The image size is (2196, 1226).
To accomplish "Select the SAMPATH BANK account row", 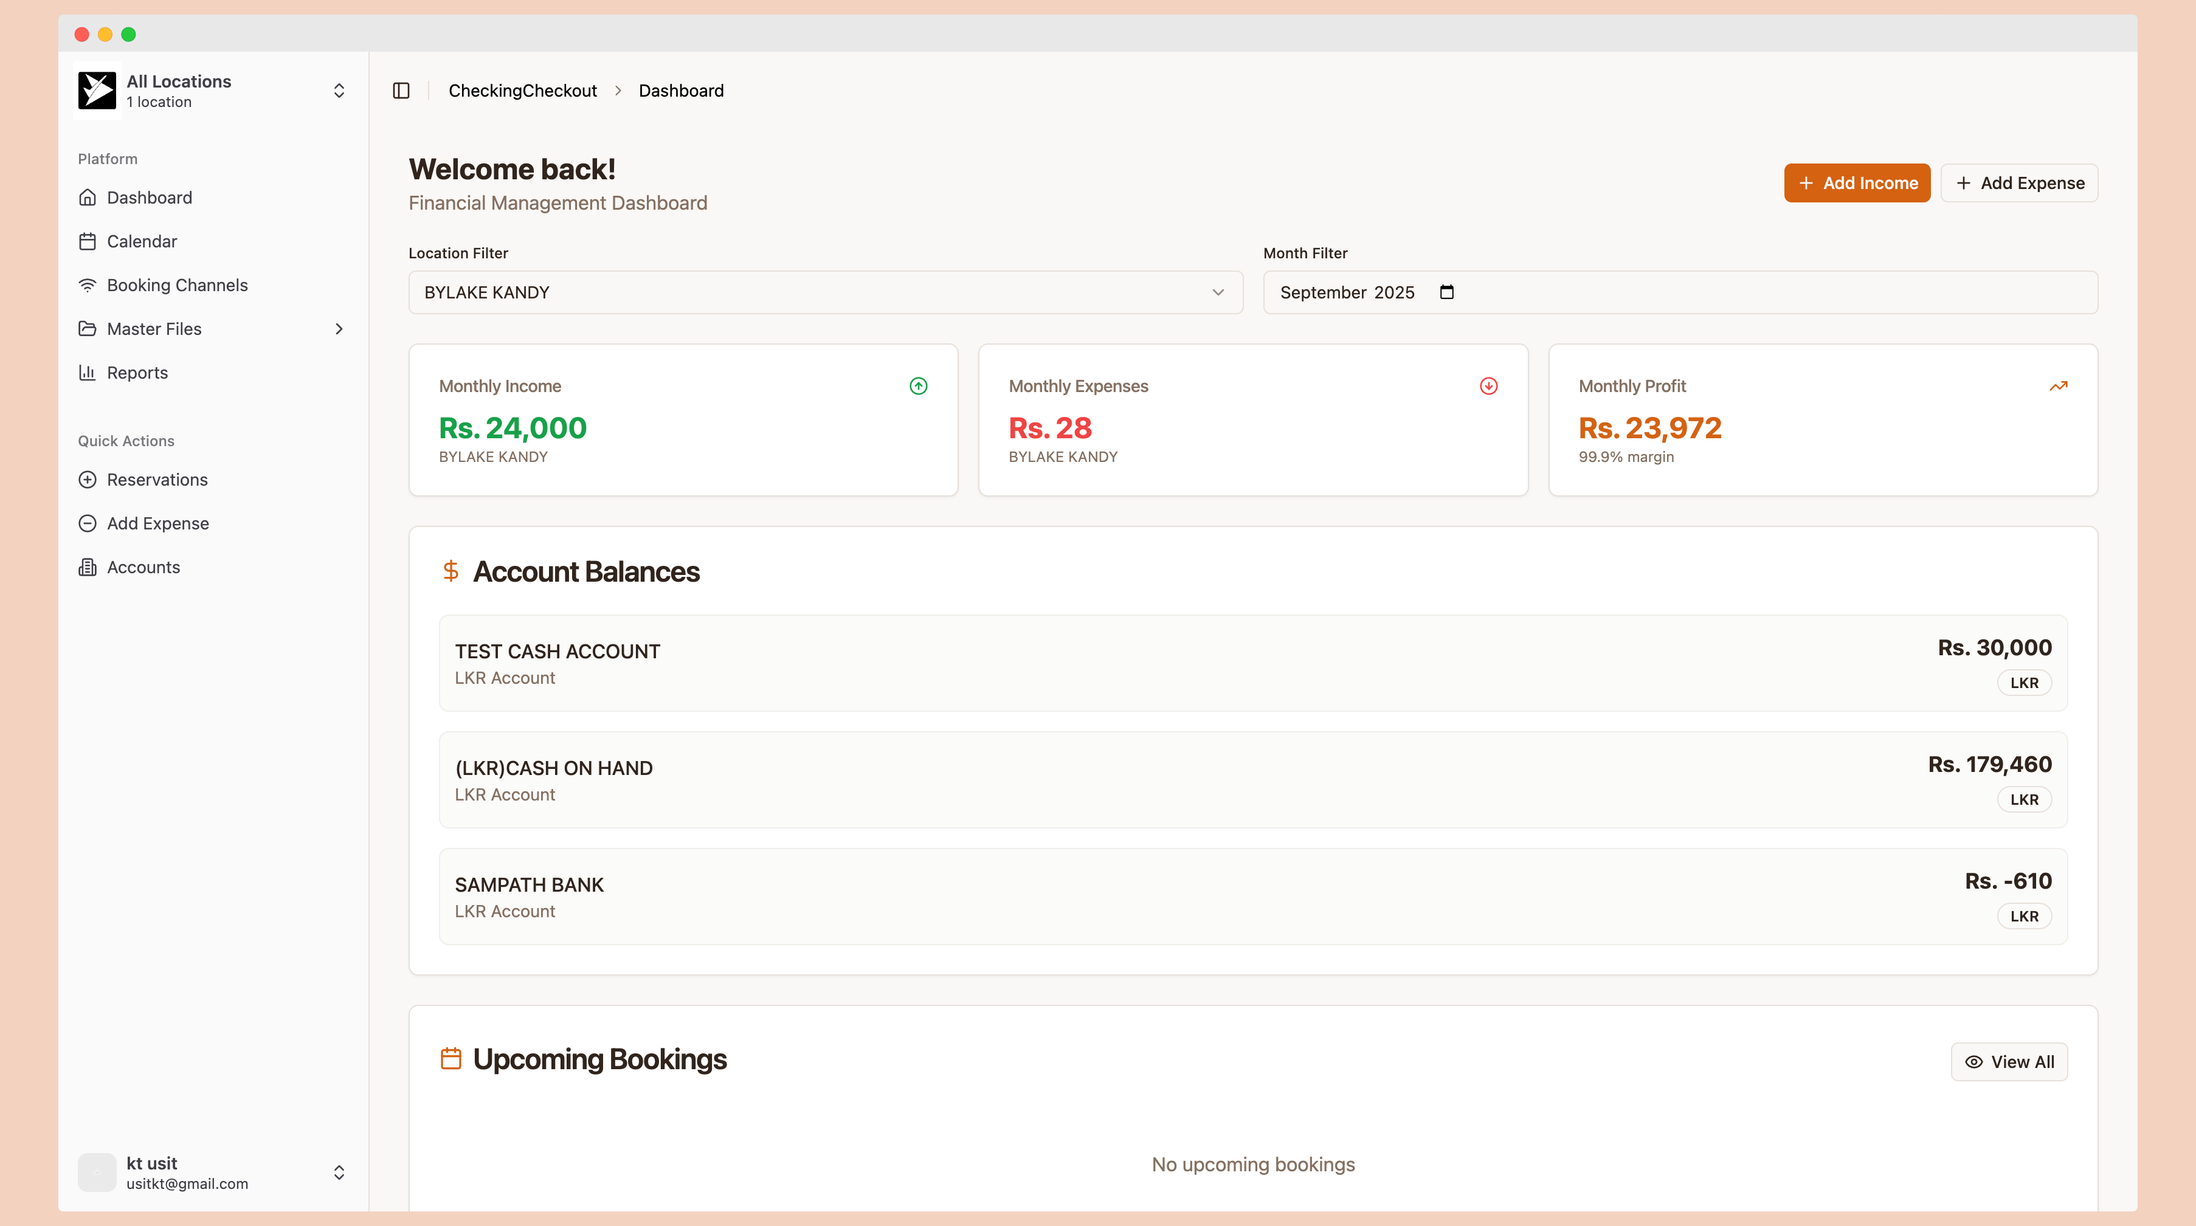I will (x=1252, y=896).
